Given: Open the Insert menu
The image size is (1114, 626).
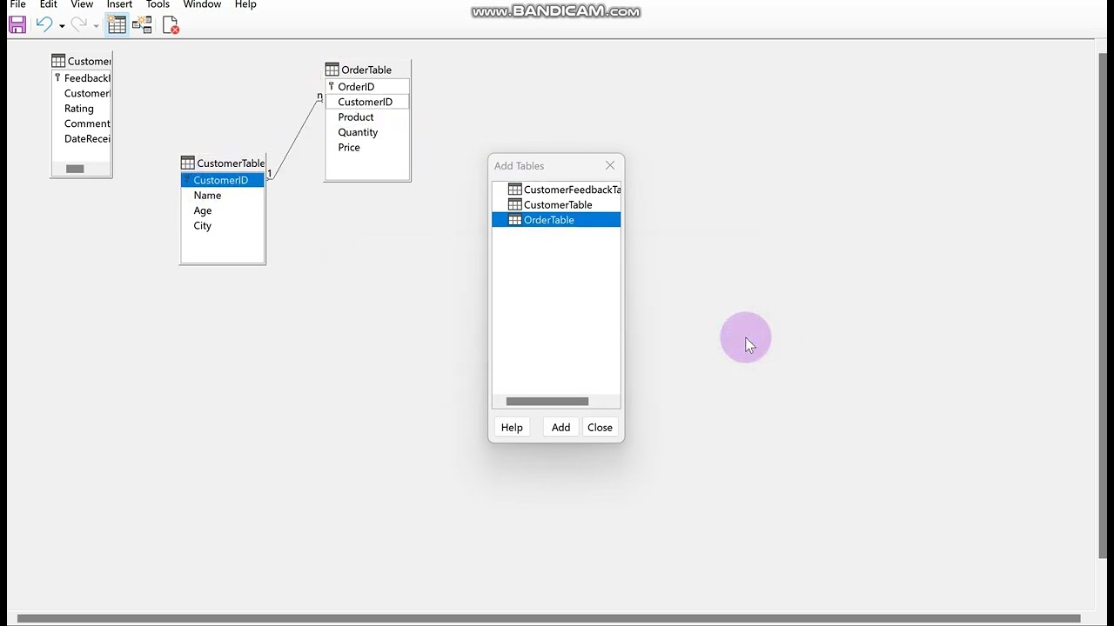Looking at the screenshot, I should pyautogui.click(x=119, y=5).
